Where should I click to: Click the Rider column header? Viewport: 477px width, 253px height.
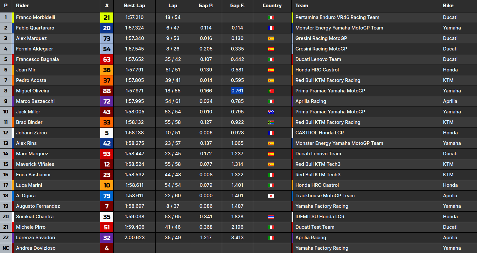pos(22,6)
